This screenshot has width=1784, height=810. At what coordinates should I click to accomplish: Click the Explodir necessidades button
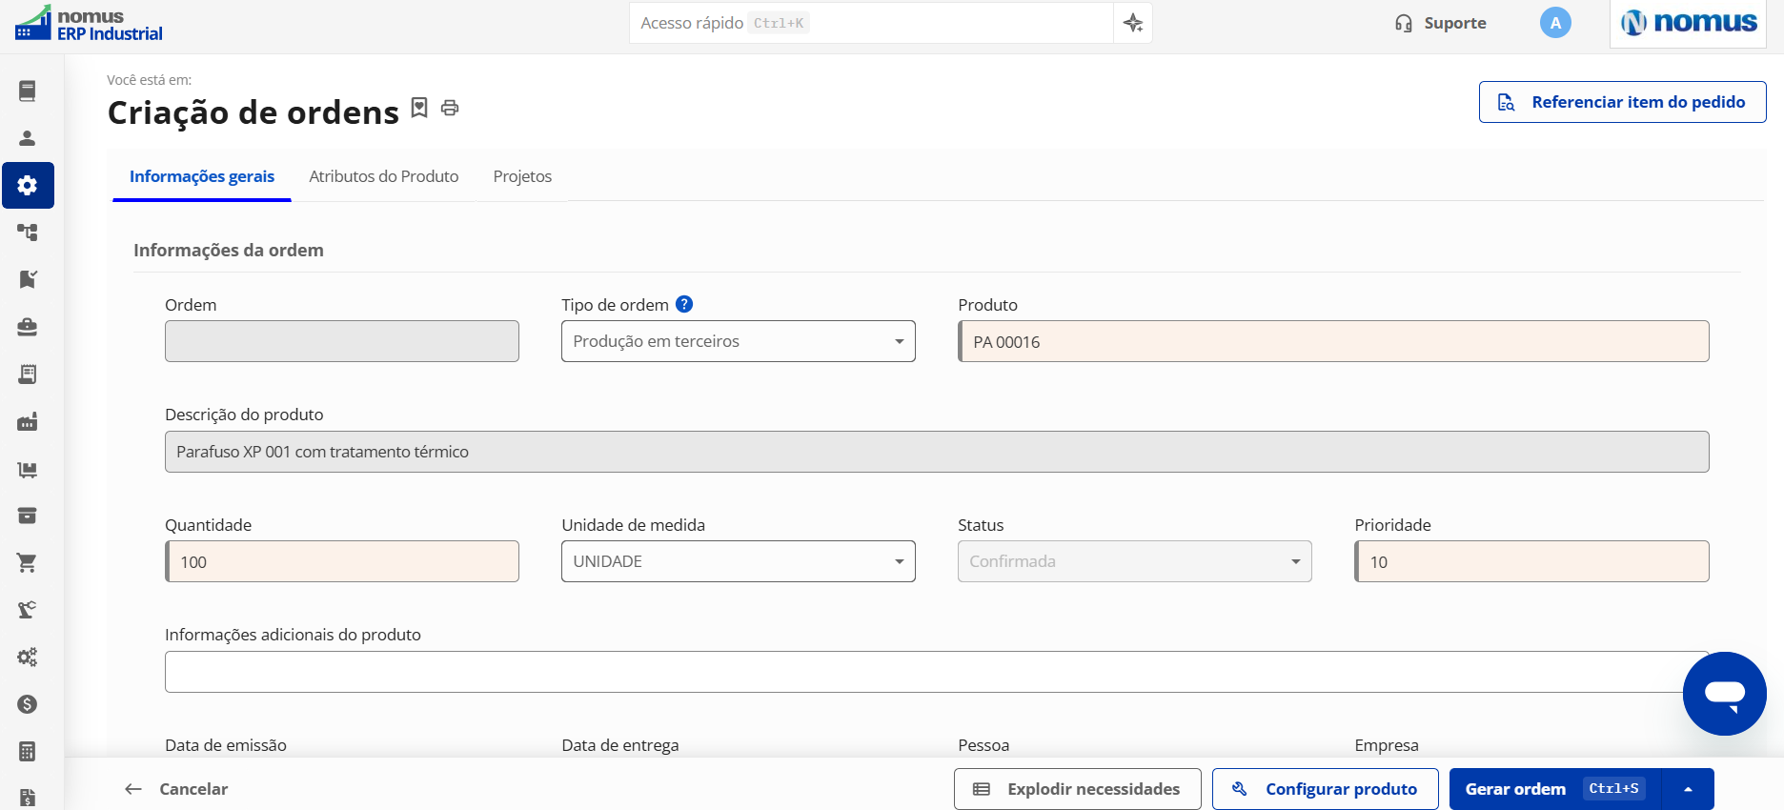1077,789
